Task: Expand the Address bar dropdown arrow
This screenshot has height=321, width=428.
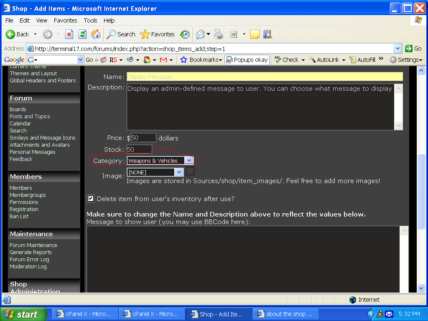Action: click(x=397, y=48)
